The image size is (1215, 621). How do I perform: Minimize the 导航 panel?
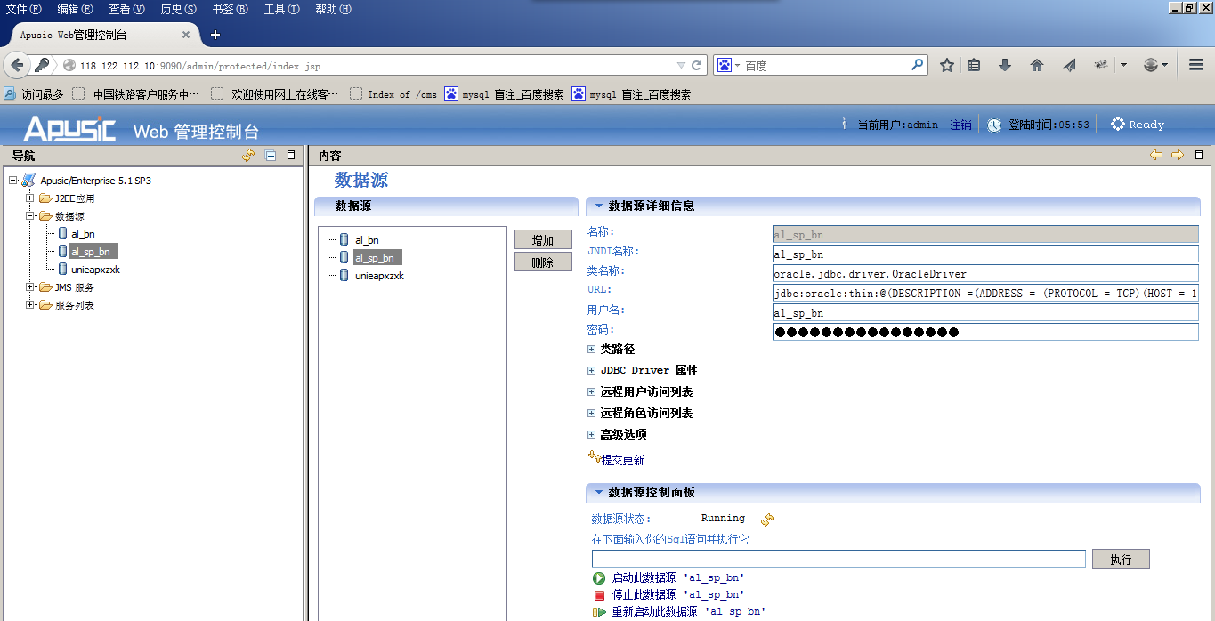coord(271,156)
